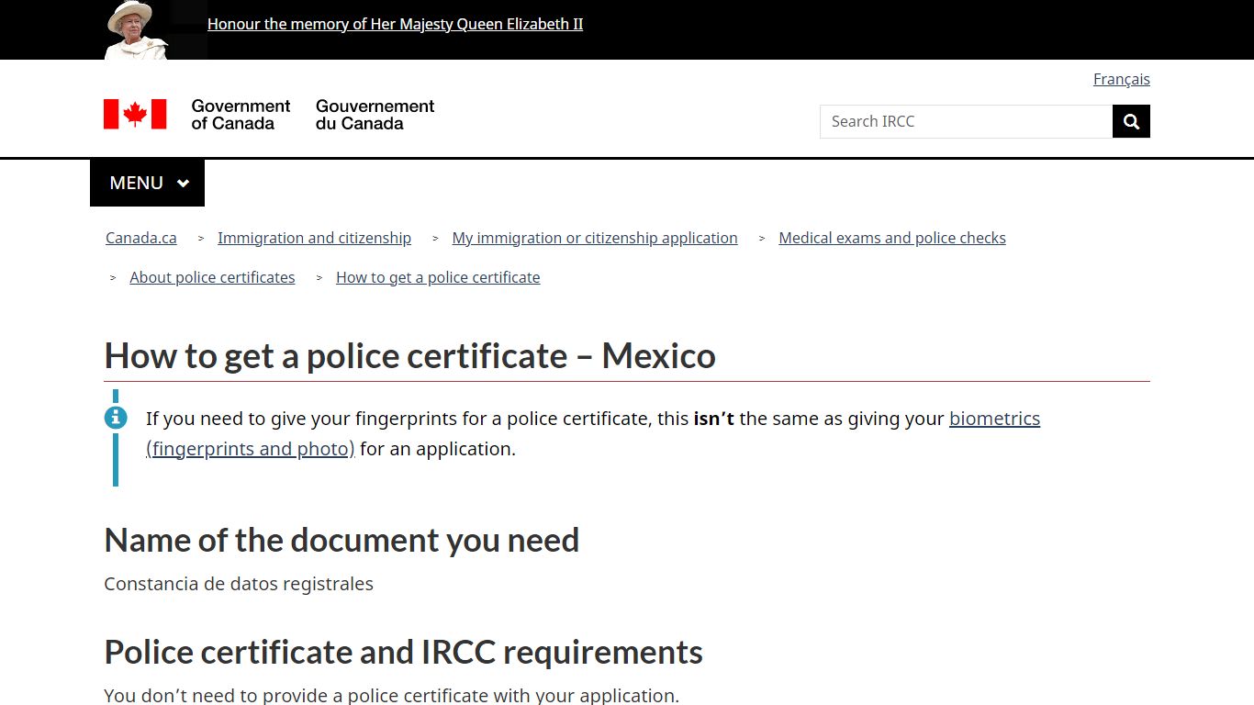Viewport: 1254px width, 705px height.
Task: Expand the MENU dropdown
Action: [x=147, y=183]
